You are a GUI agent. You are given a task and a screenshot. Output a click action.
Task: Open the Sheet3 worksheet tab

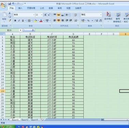[x=34, y=120]
